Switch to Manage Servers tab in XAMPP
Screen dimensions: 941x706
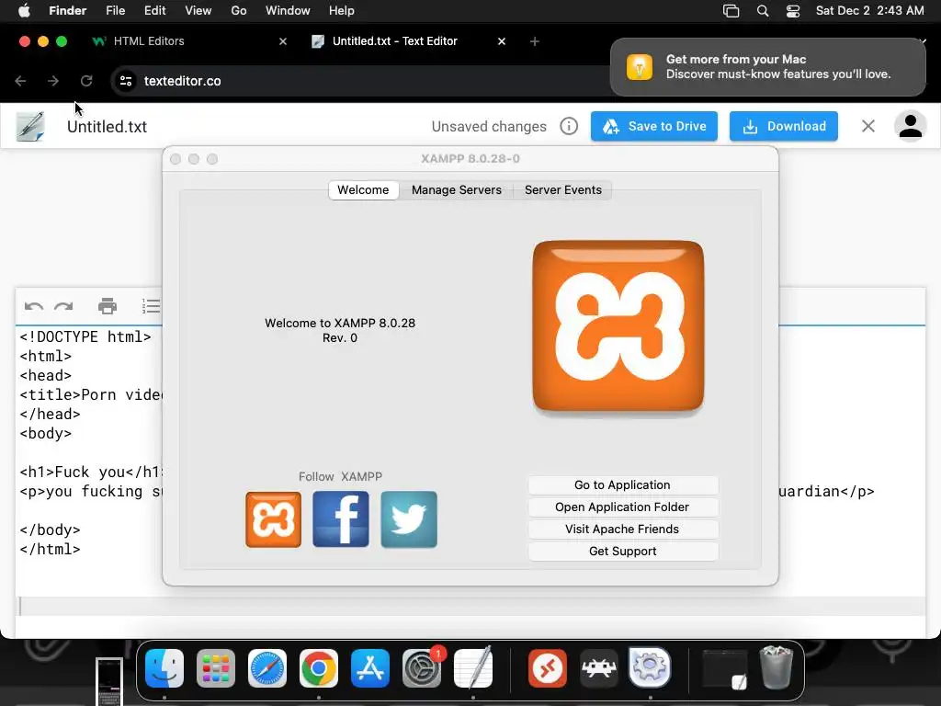click(x=456, y=189)
